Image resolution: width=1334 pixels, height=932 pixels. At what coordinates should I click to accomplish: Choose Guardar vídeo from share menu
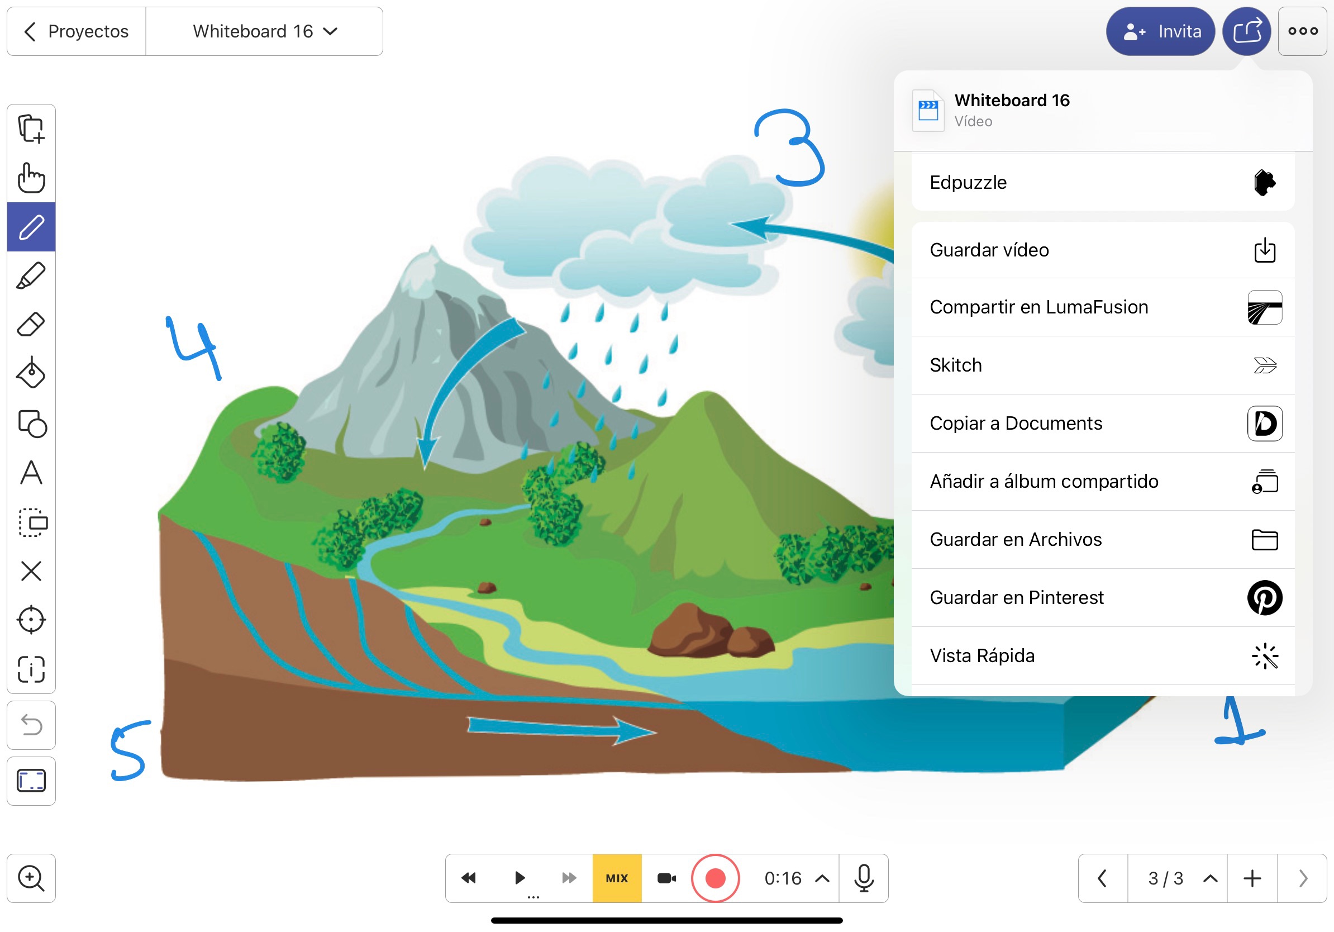click(1103, 250)
